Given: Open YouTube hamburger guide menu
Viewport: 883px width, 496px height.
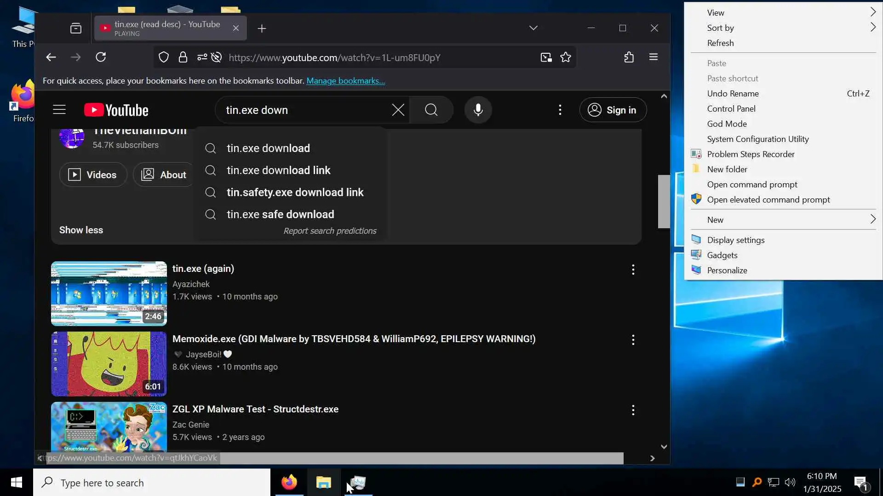Looking at the screenshot, I should coord(59,110).
